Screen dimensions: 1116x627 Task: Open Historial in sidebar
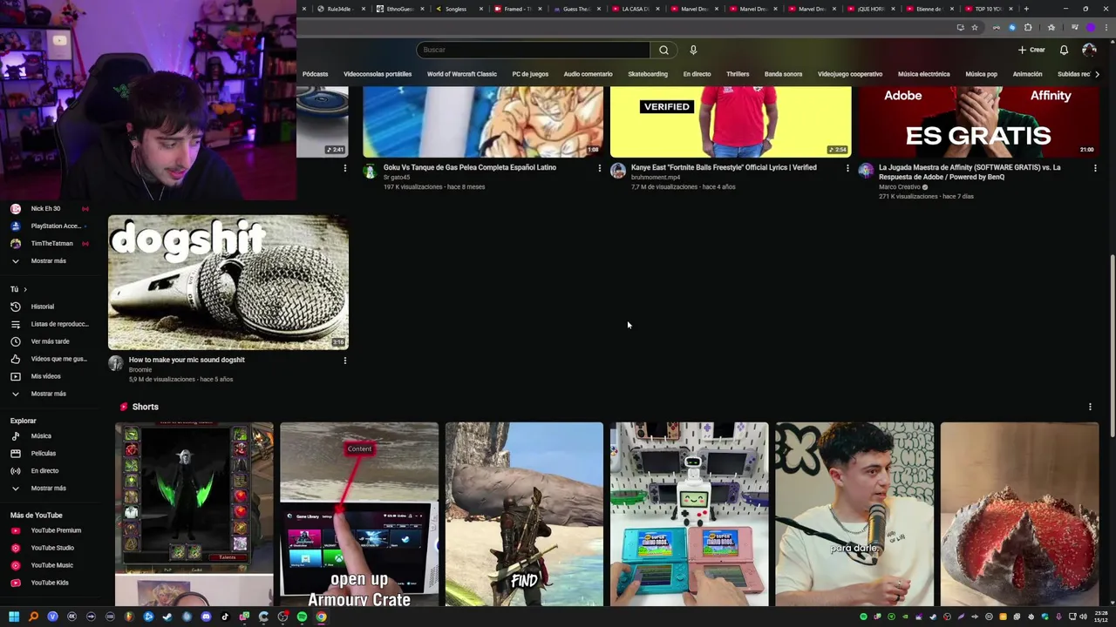42,307
